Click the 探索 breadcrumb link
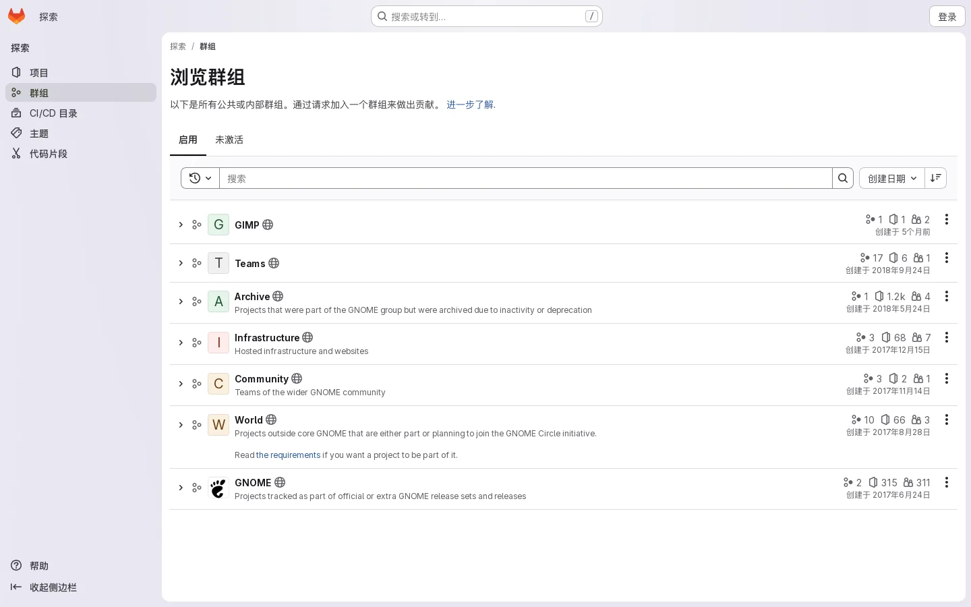 pos(178,47)
